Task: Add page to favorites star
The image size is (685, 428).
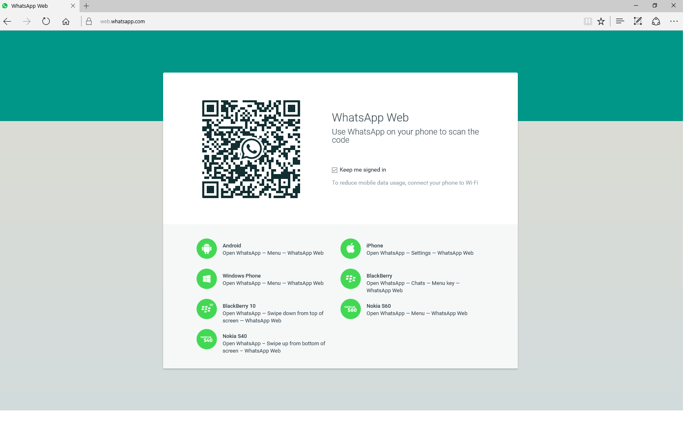Action: click(x=601, y=22)
